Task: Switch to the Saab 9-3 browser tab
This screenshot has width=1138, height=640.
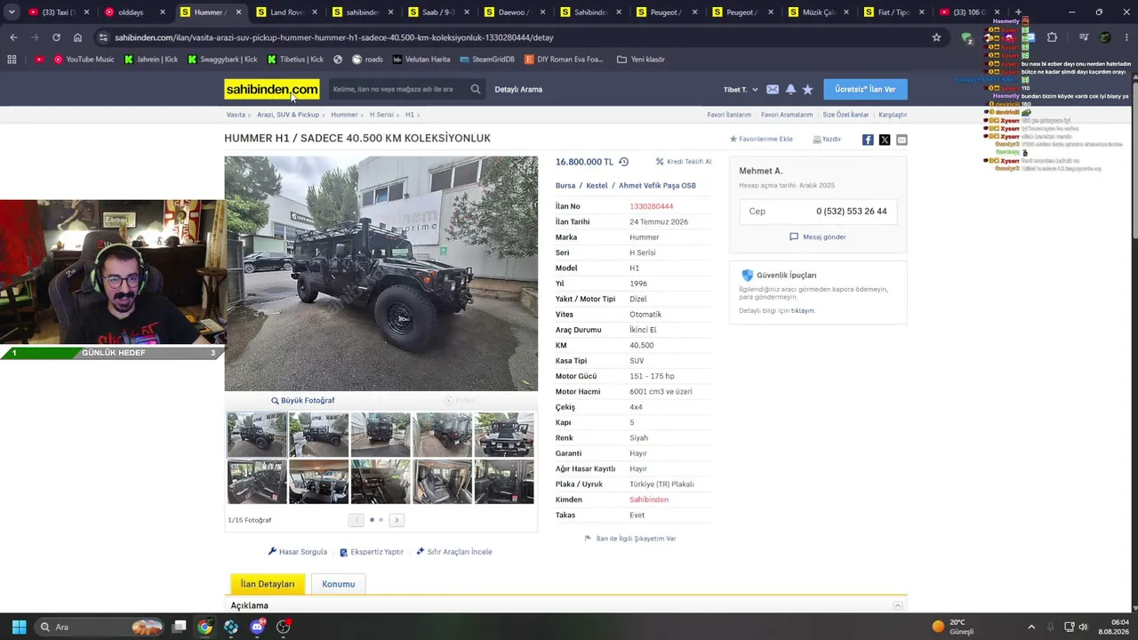Action: pos(438,12)
